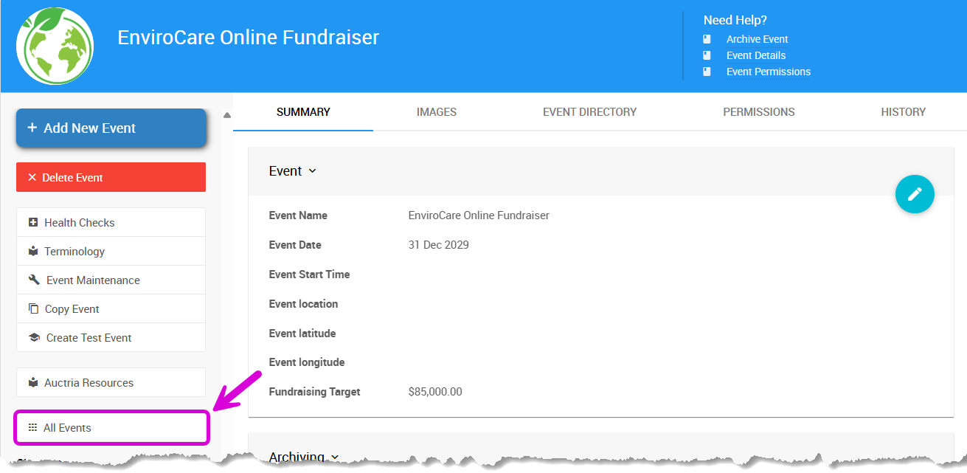Click the red Delete Event button
This screenshot has height=473, width=967.
tap(111, 177)
